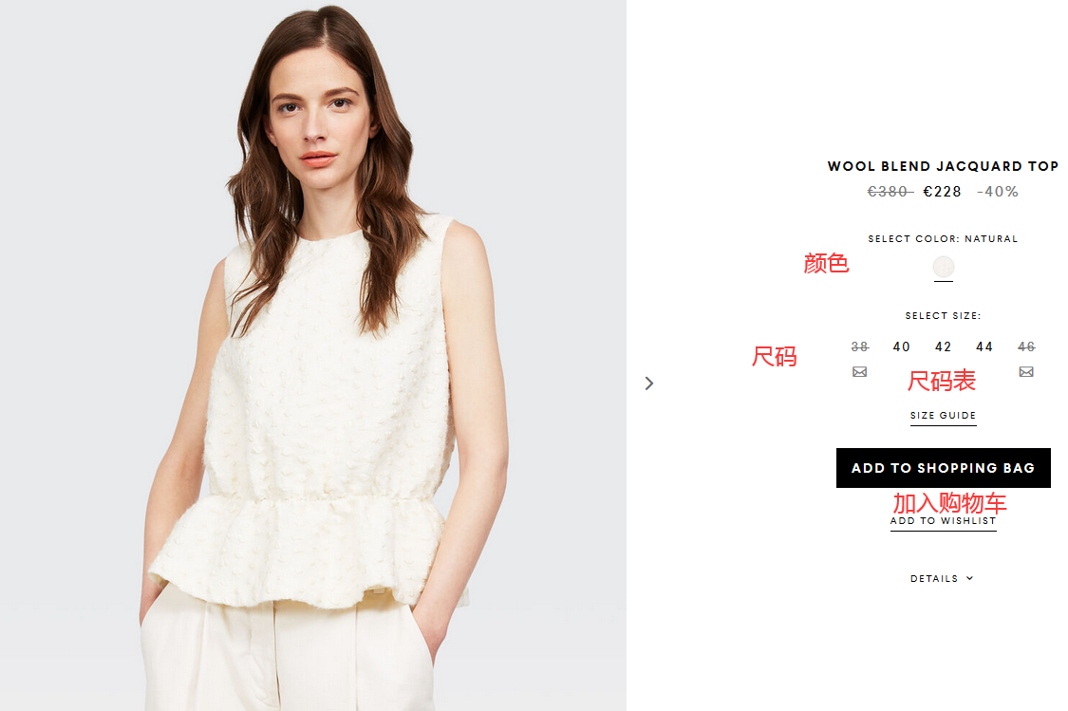Viewport: 1068px width, 711px height.
Task: Click the sale price €228
Action: click(942, 192)
